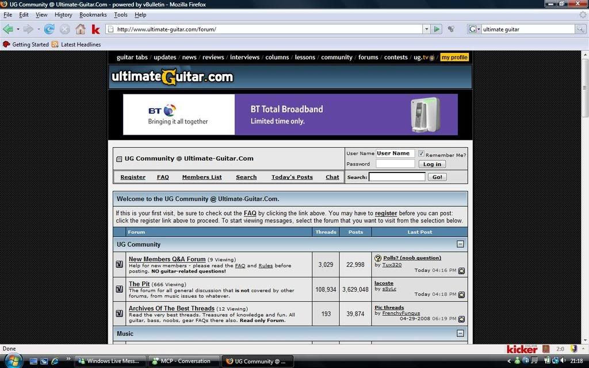Click the Log in button
589x368 pixels.
pyautogui.click(x=432, y=164)
